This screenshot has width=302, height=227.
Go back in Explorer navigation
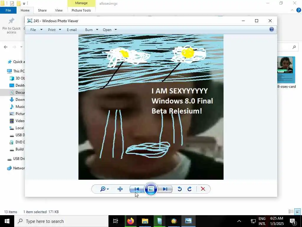point(6,47)
